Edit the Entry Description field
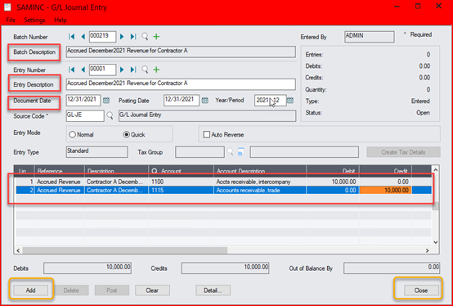Image resolution: width=453 pixels, height=306 pixels. coord(181,84)
